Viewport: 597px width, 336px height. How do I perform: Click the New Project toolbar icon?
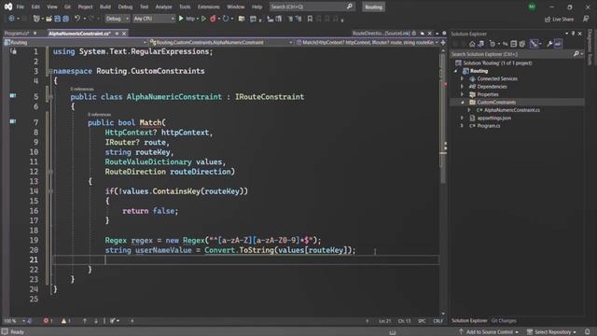[x=36, y=19]
